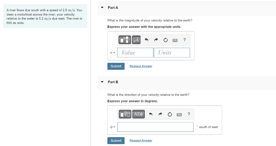Viewport: 276px width, 146px height.
Task: Collapse the Part A section
Action: [102, 8]
